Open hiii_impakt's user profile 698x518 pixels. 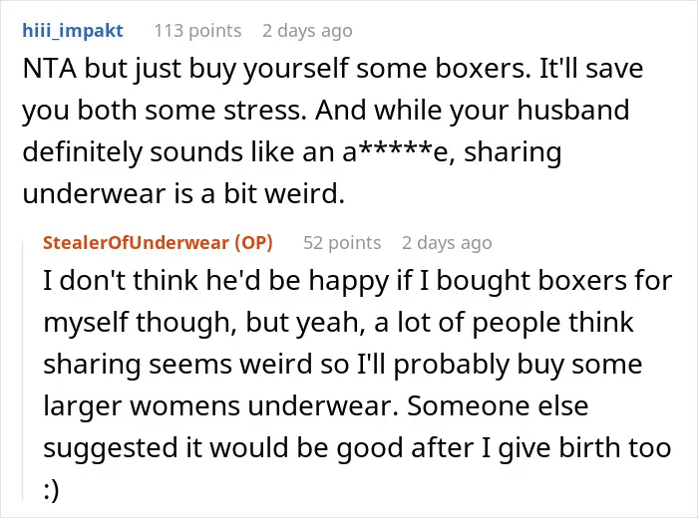pyautogui.click(x=73, y=31)
